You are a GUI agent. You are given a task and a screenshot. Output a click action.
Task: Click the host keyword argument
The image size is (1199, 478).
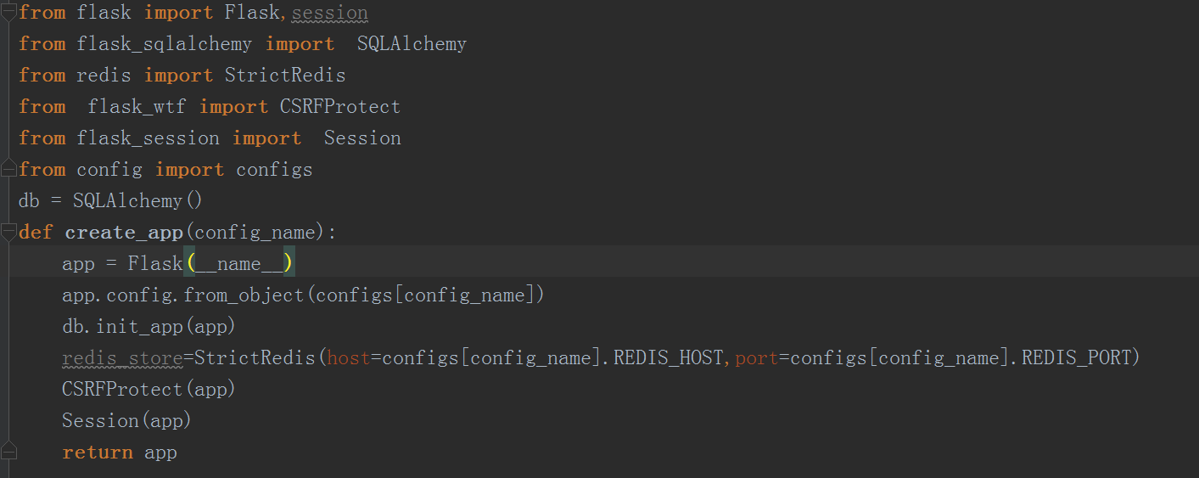click(x=349, y=358)
